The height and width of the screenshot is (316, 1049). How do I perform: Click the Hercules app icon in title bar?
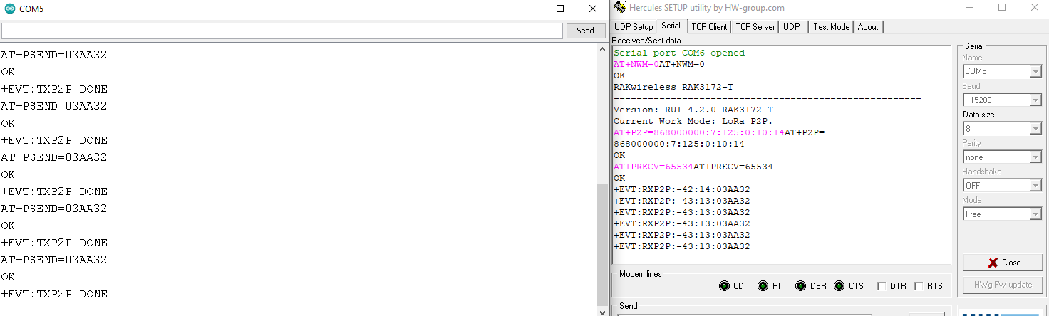[x=619, y=8]
